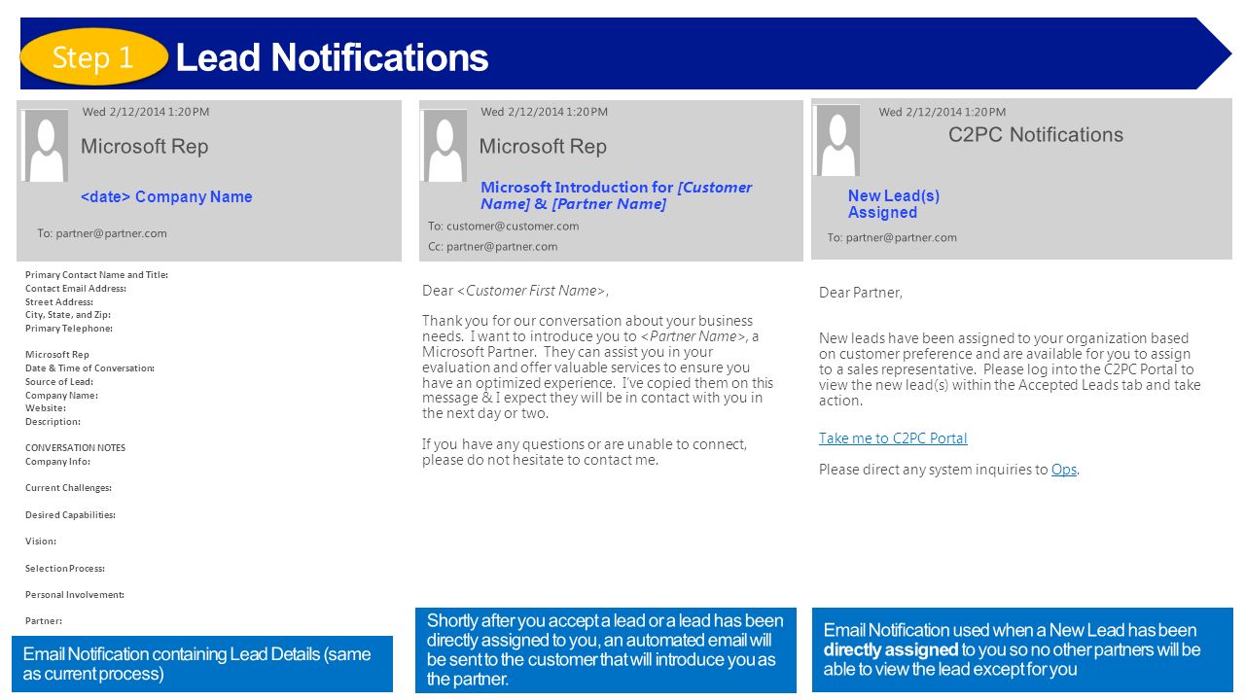Click the Dear Partner greeting
Image resolution: width=1245 pixels, height=700 pixels.
click(861, 293)
